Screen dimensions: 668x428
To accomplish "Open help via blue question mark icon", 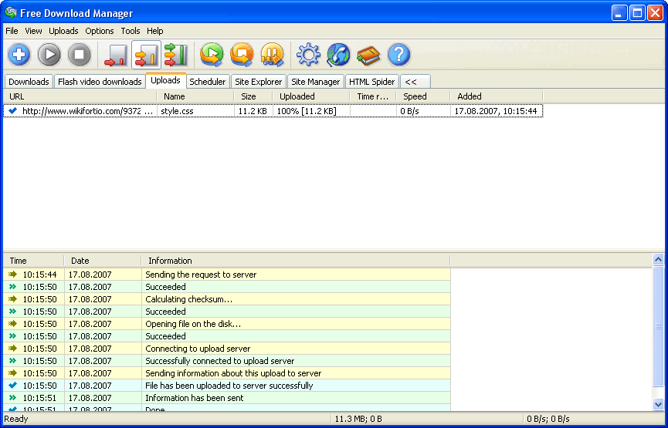I will (398, 55).
